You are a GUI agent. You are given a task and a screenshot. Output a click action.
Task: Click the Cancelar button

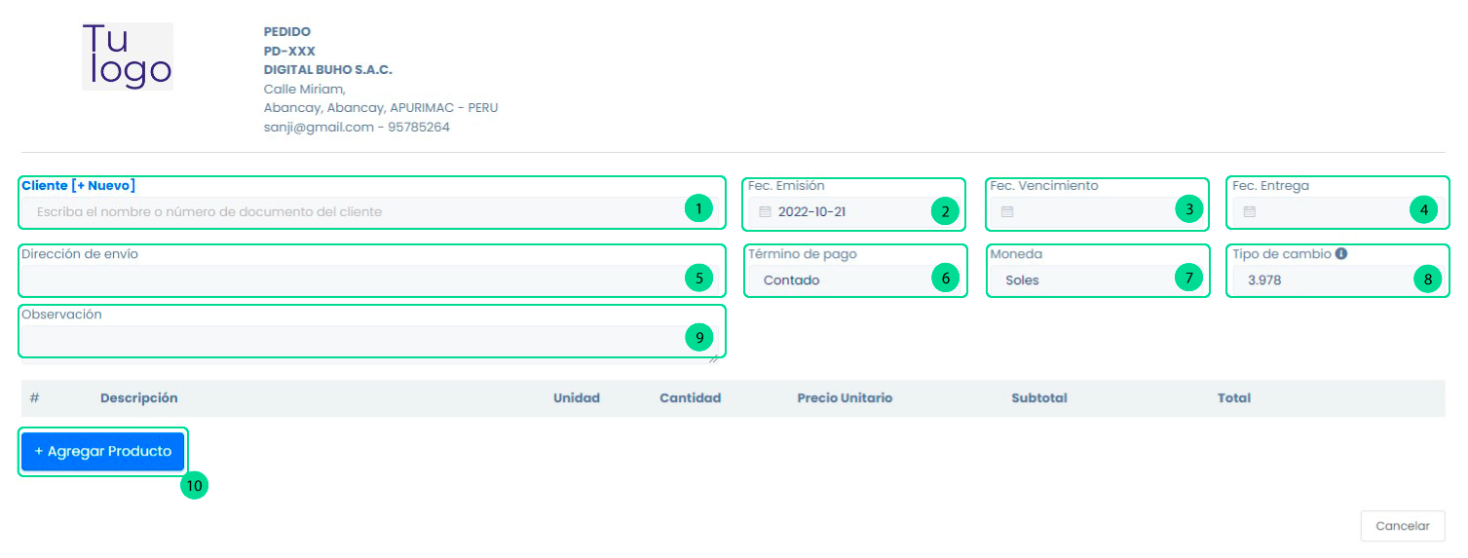[x=1402, y=526]
